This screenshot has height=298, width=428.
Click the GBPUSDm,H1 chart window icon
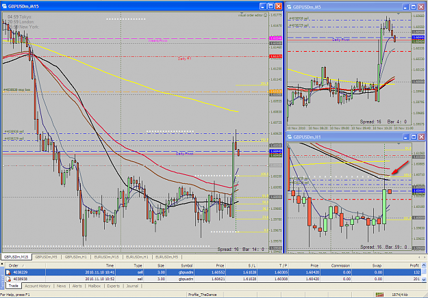pyautogui.click(x=290, y=137)
